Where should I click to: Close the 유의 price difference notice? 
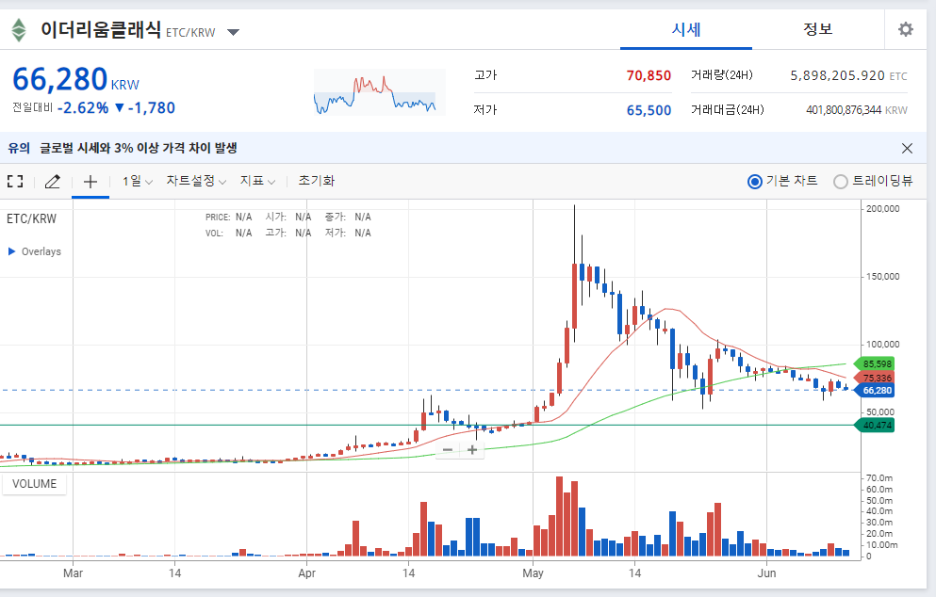tap(907, 149)
